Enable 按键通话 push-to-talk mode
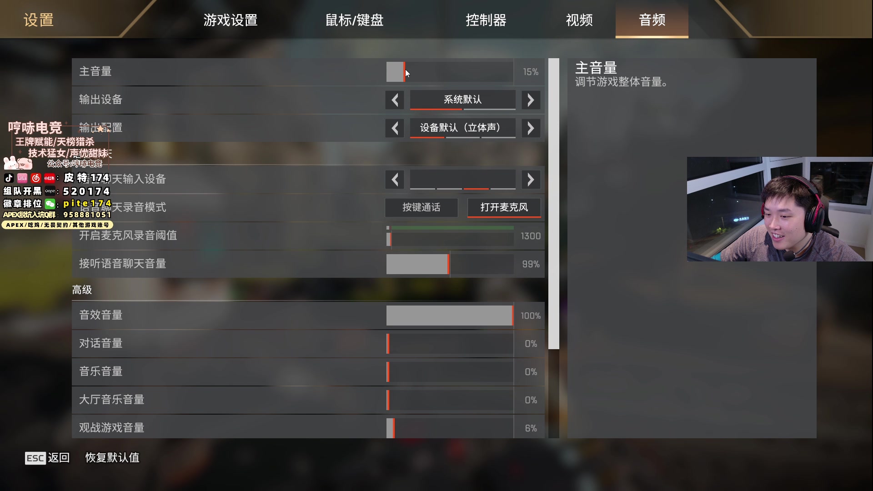This screenshot has width=873, height=491. tap(421, 207)
